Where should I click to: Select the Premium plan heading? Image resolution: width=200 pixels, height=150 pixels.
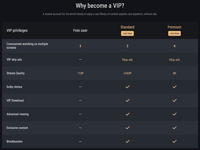174,27
